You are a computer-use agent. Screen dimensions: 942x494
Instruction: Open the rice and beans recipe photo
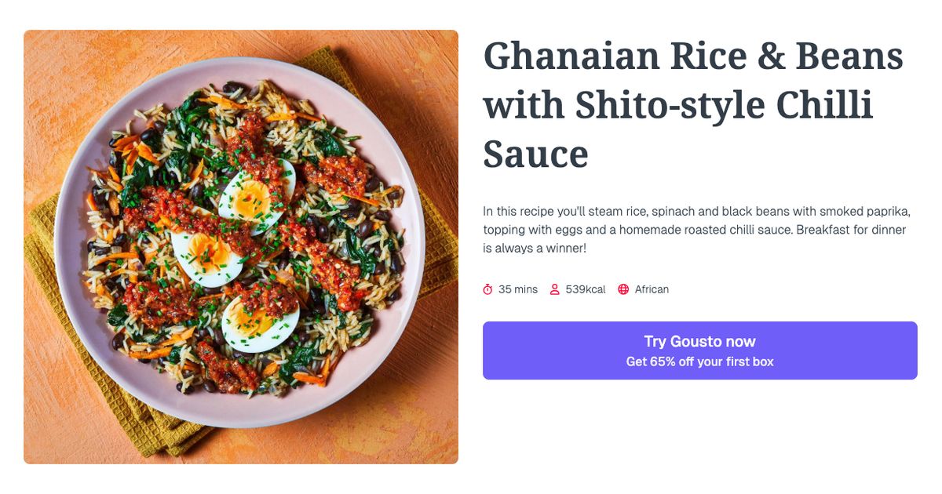241,246
